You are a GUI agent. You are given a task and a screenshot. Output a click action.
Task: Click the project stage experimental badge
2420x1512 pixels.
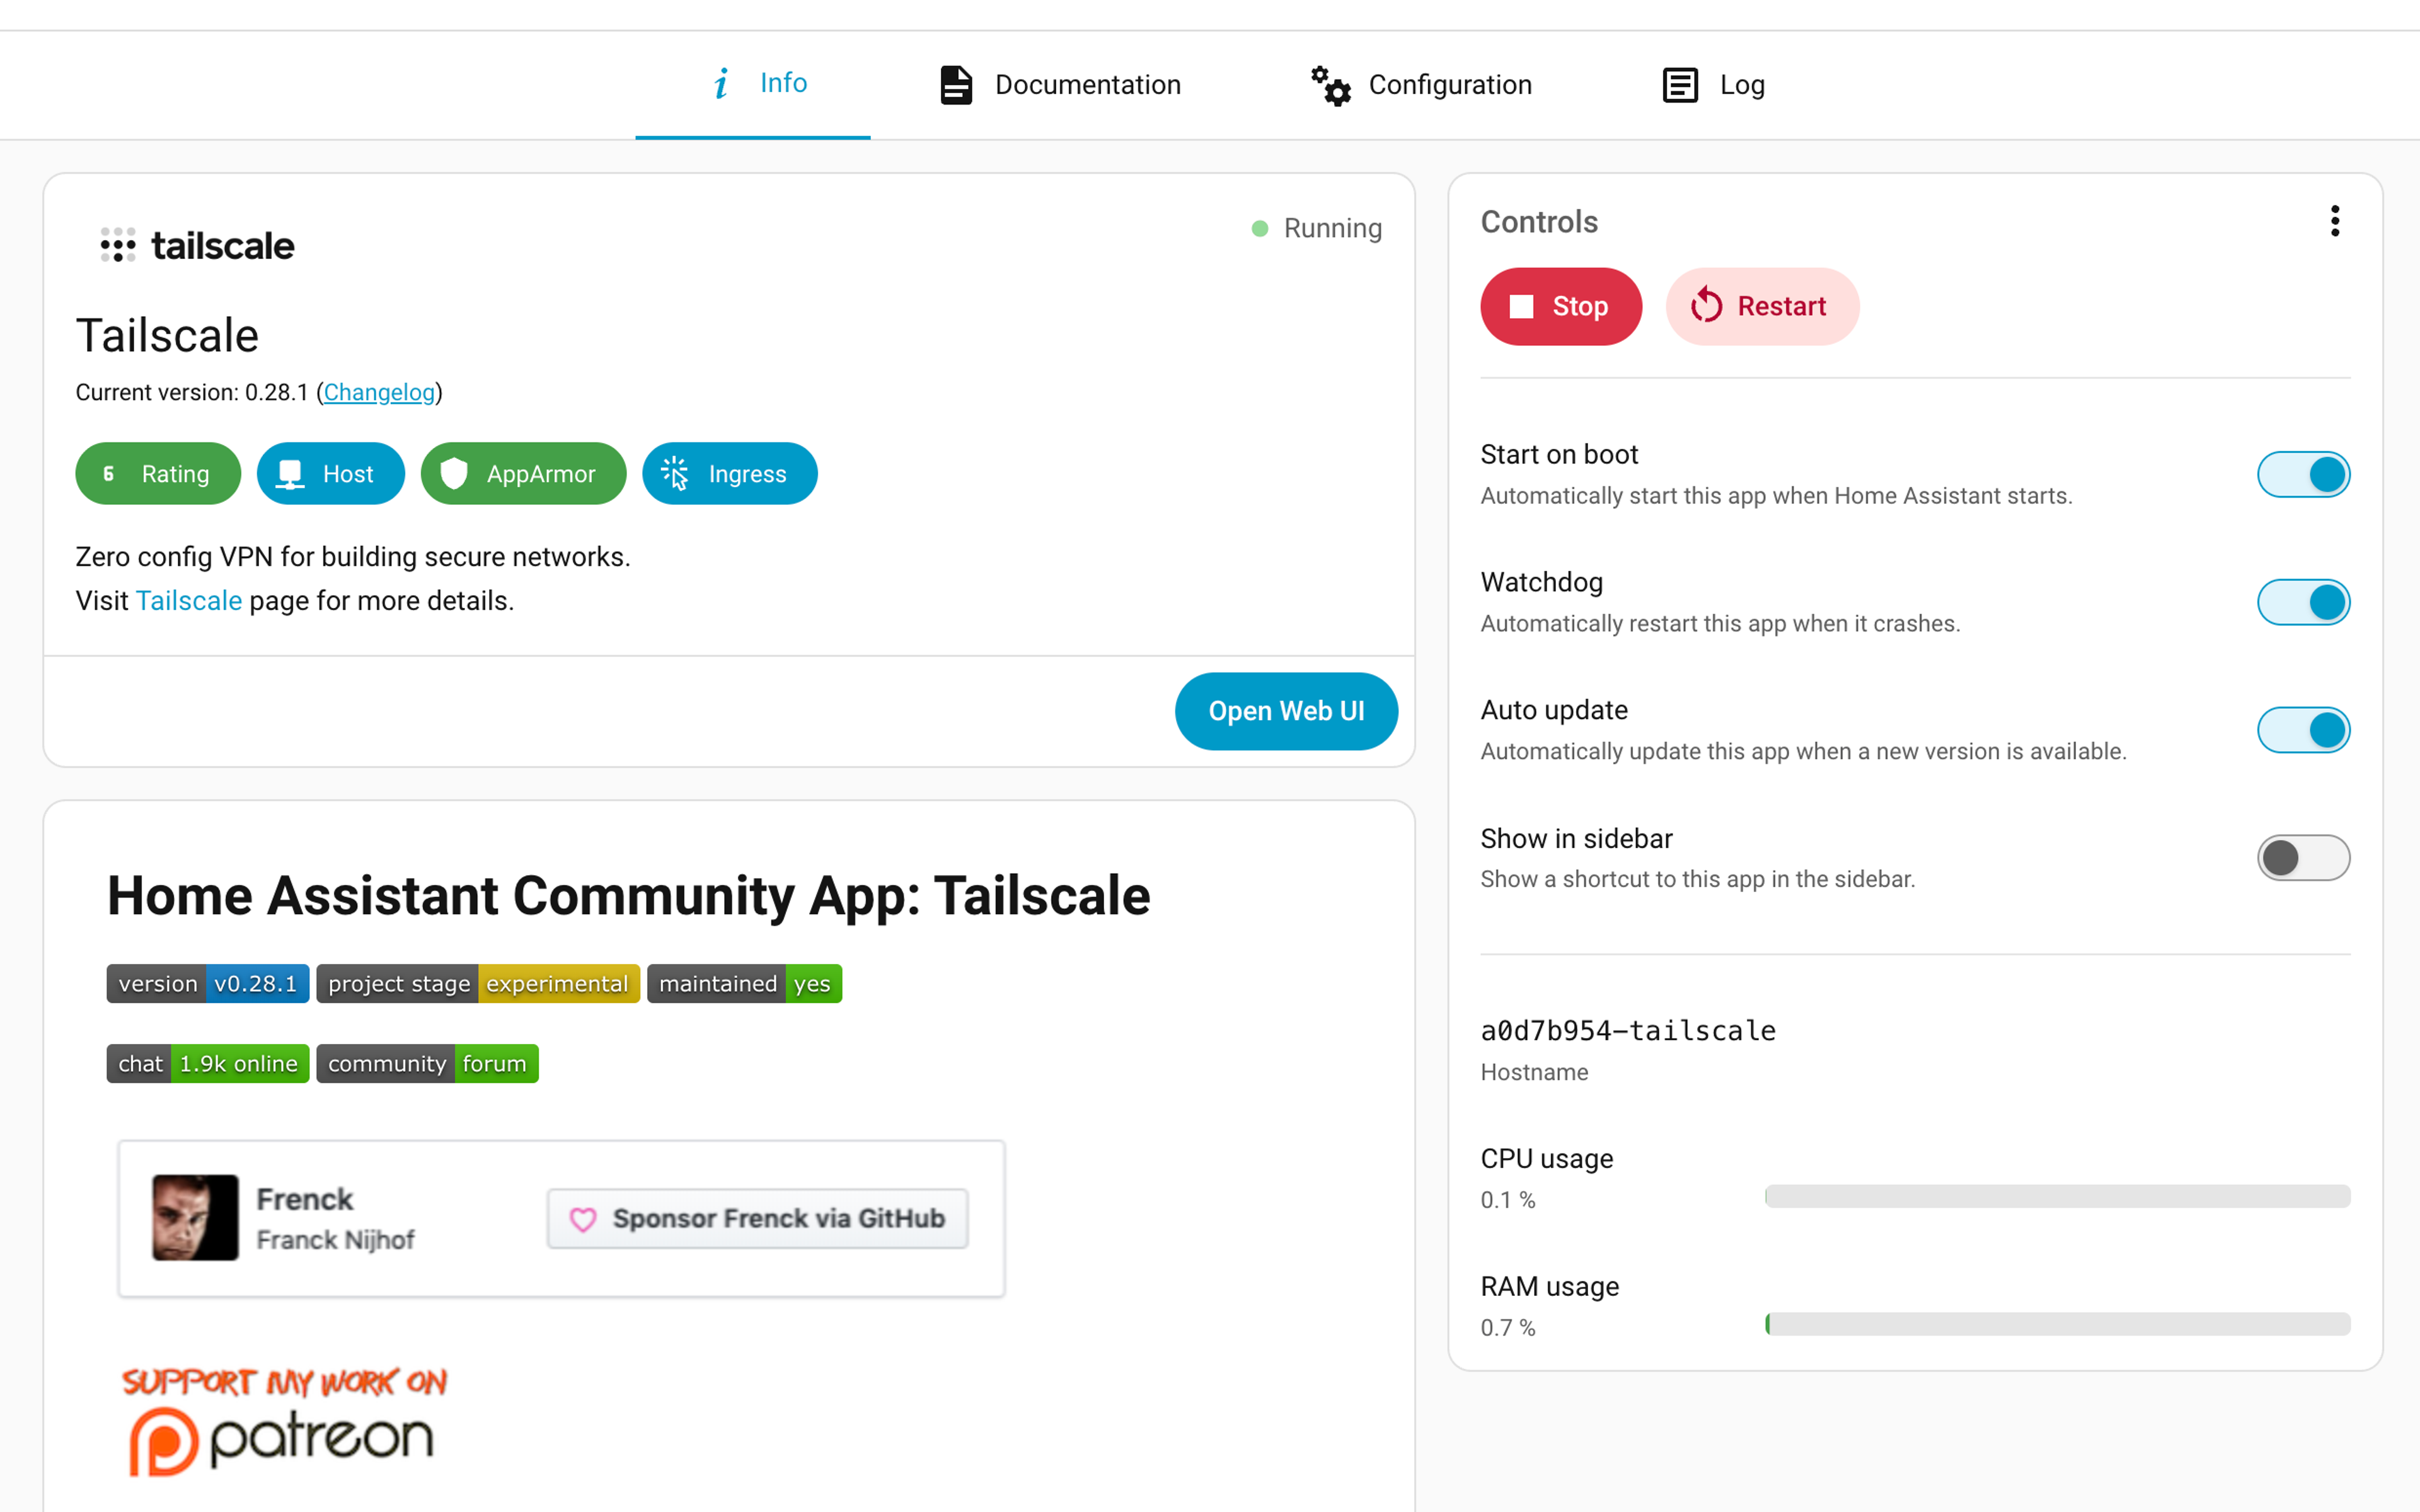click(478, 984)
